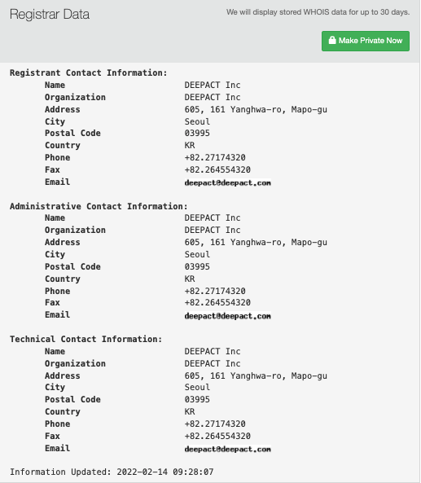Click the technical contact country KR
Viewport: 421px width, 483px height.
point(190,411)
